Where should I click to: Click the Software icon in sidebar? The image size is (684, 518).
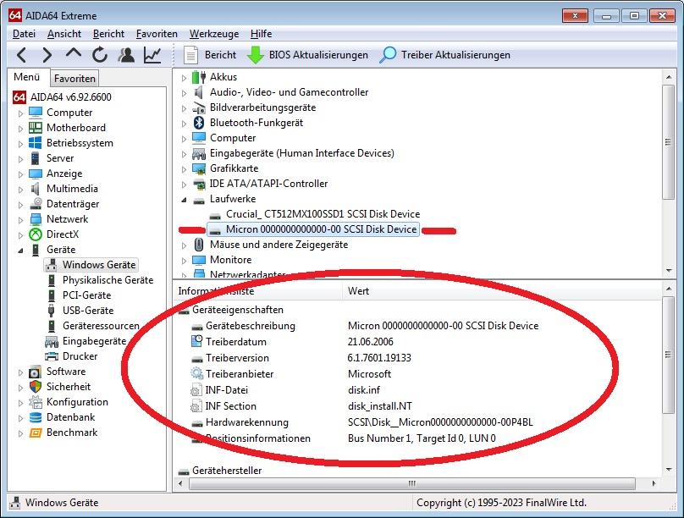(36, 372)
